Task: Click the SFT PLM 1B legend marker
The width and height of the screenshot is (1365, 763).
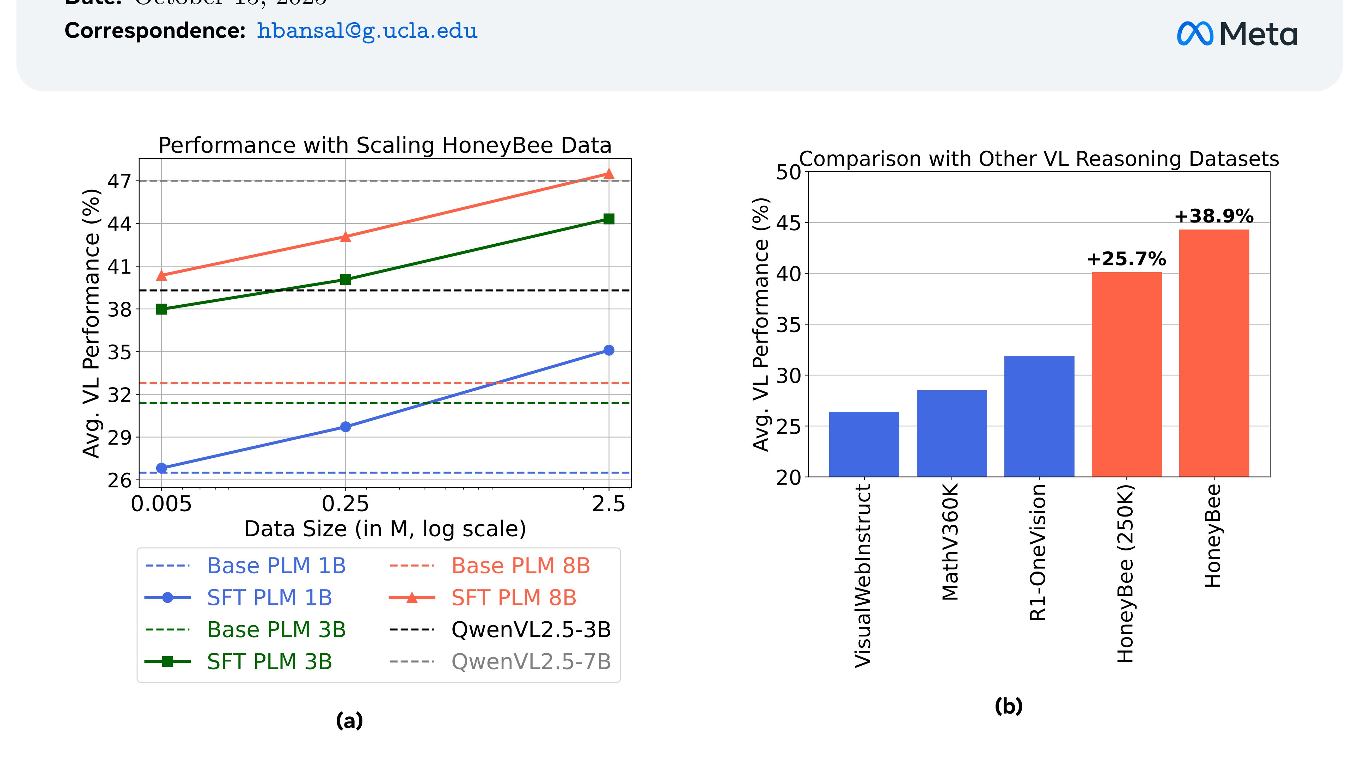Action: 167,598
